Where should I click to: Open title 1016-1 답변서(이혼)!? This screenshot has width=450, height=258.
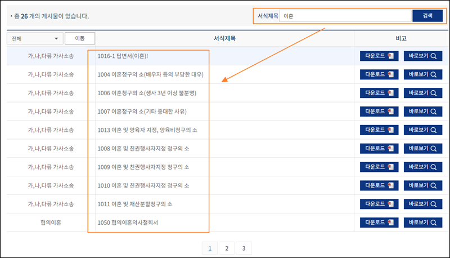[123, 56]
